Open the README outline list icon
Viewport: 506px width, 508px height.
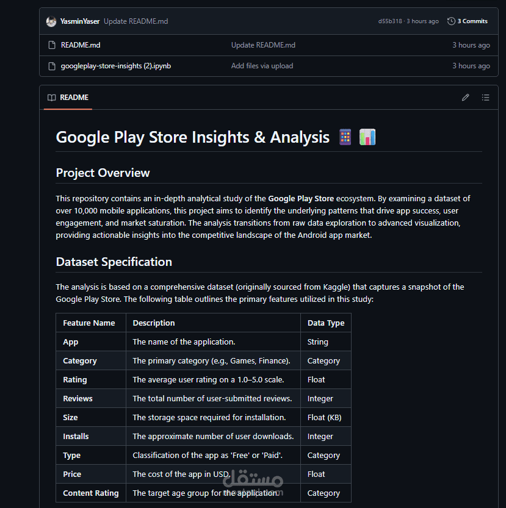485,97
